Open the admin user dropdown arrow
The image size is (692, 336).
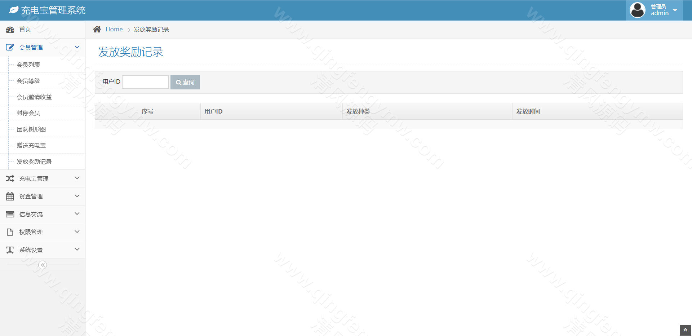click(x=675, y=10)
